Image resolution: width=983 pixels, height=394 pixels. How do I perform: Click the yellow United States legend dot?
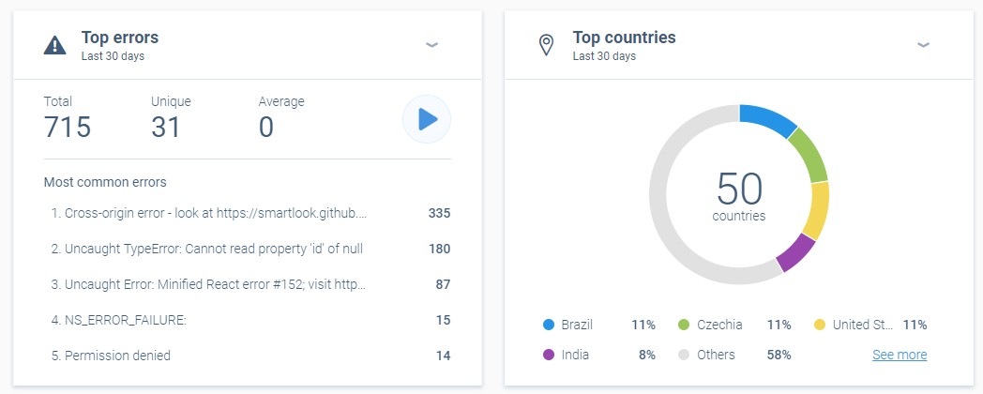point(820,325)
